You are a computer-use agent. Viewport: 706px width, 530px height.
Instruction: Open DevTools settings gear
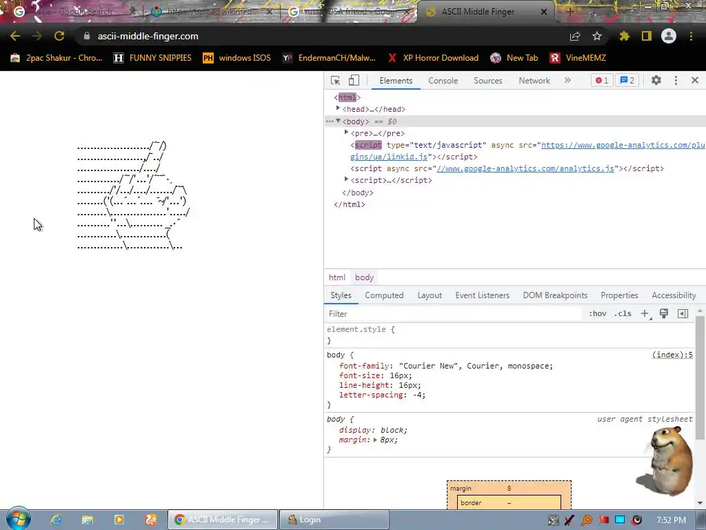coord(656,80)
